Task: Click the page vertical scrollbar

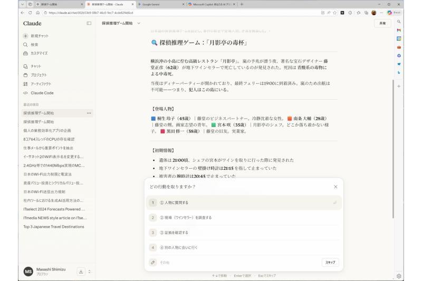Action: pos(393,149)
